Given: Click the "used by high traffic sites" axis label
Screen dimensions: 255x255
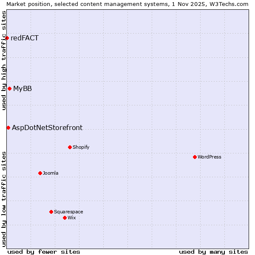Looking at the screenshot, I should click(x=4, y=60).
